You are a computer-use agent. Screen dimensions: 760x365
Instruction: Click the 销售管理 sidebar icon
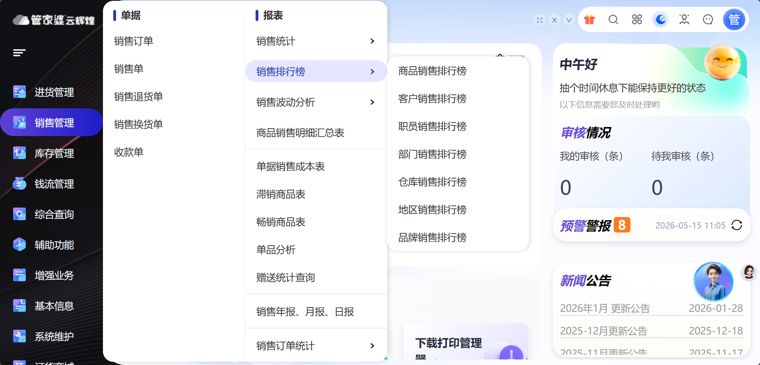(x=19, y=123)
